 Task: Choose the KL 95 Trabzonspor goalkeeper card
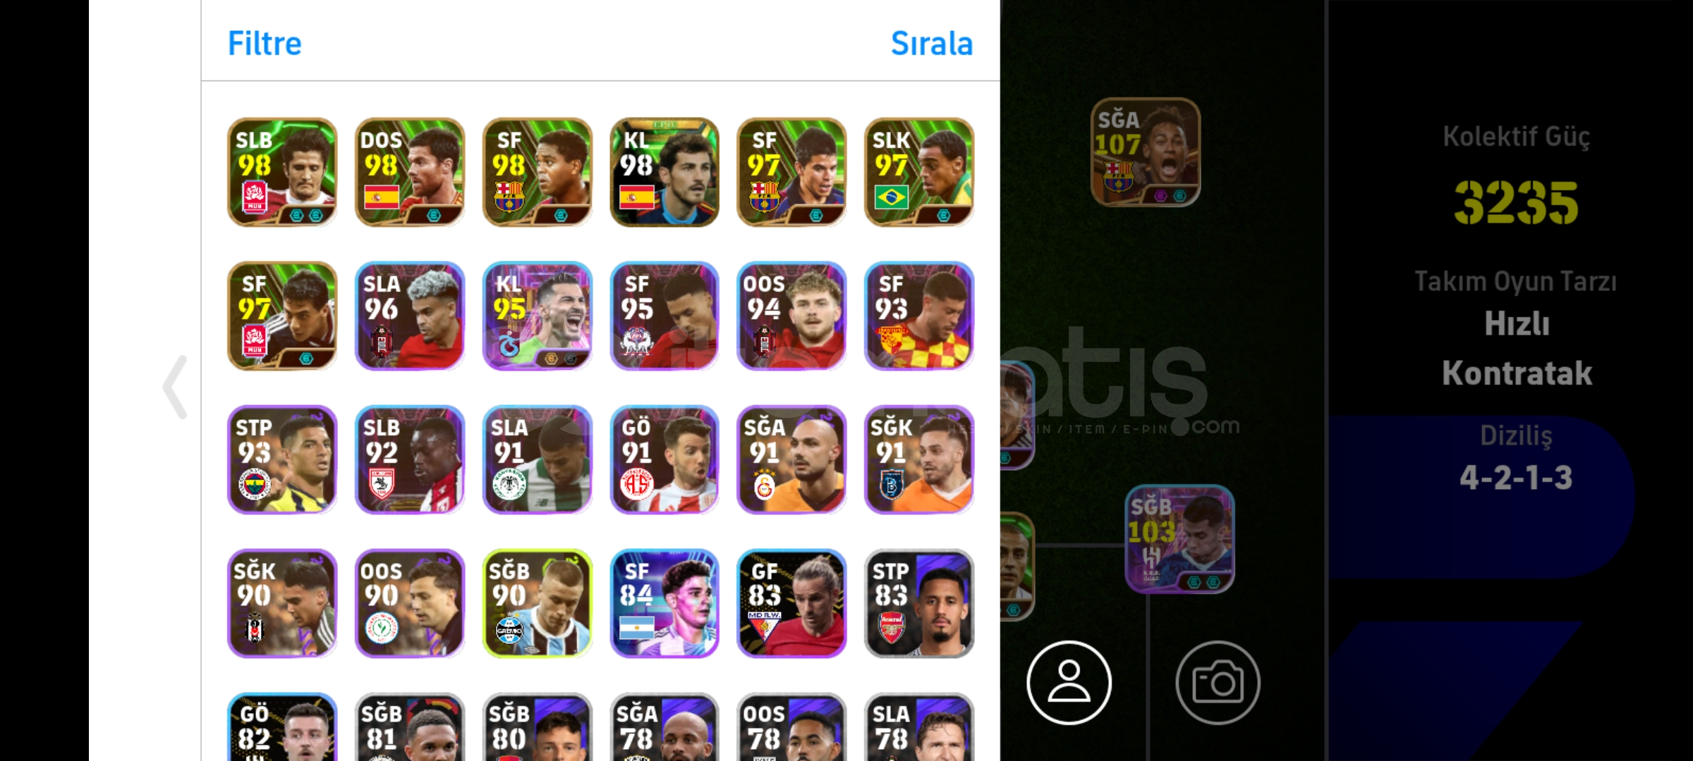pyautogui.click(x=538, y=316)
